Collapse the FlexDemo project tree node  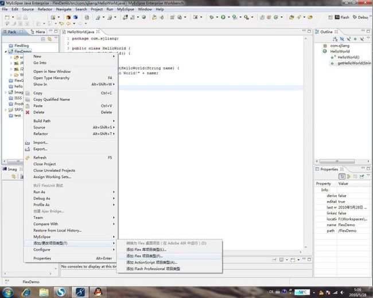6,52
